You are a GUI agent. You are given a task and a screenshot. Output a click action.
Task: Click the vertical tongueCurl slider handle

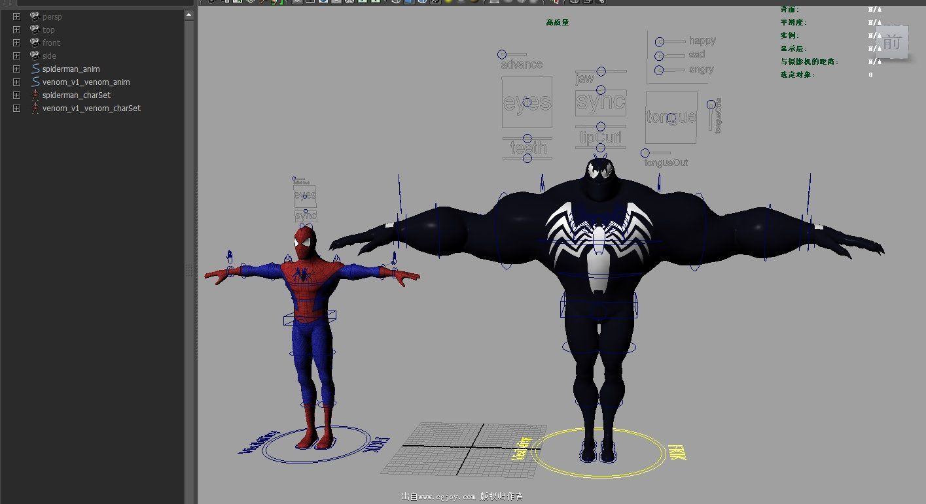pos(711,105)
